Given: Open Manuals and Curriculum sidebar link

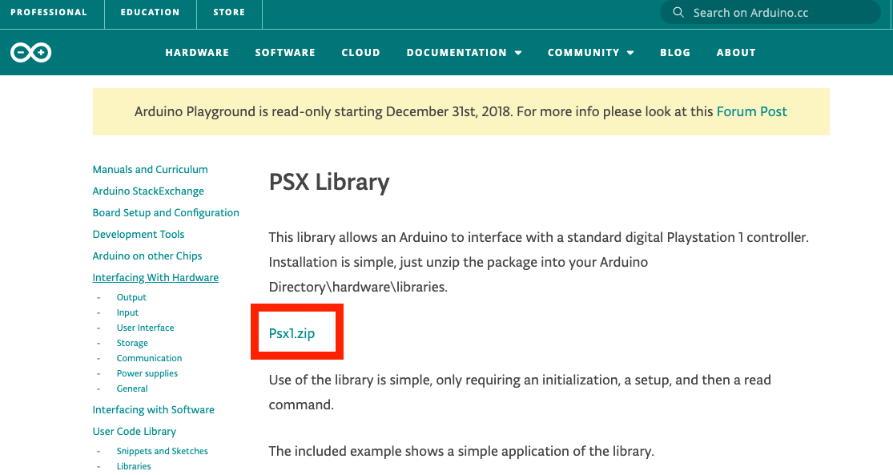Looking at the screenshot, I should click(x=151, y=169).
